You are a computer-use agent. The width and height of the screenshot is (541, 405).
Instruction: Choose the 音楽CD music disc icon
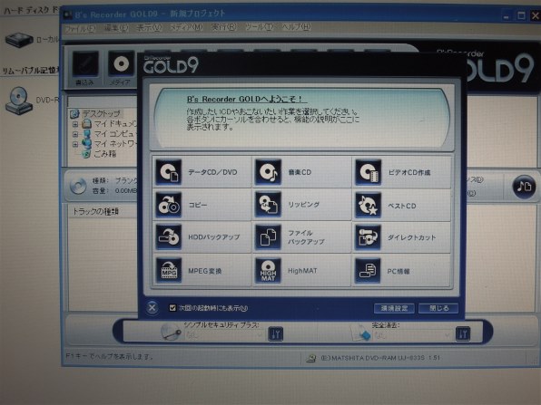point(268,172)
